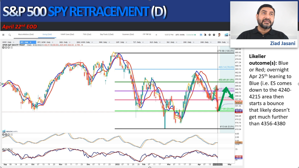Click the (UTC -04:00) timezone label
The image size is (299, 168).
(x=180, y=35)
